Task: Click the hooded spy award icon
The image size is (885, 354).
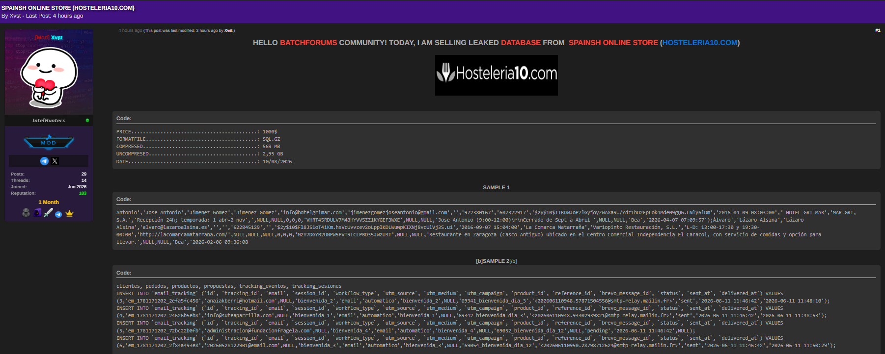Action: pyautogui.click(x=26, y=213)
